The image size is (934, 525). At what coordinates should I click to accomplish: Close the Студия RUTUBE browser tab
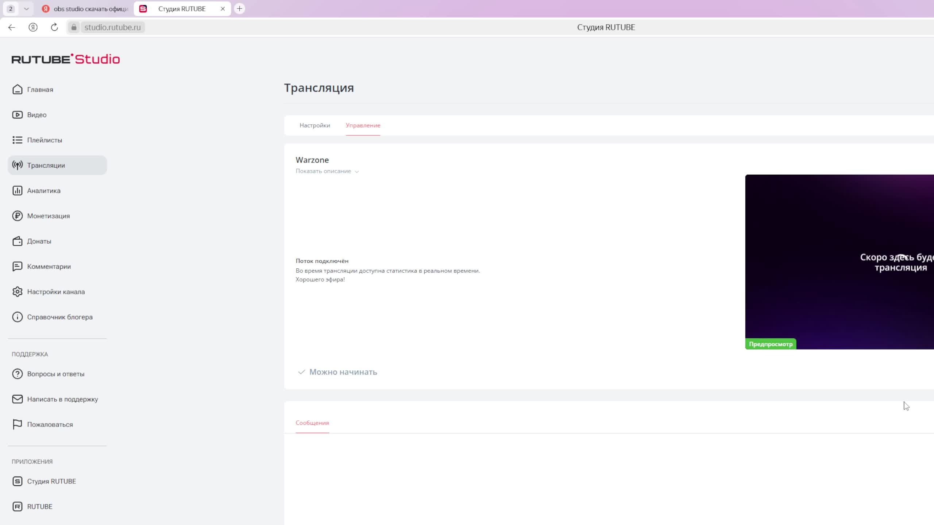coord(223,9)
